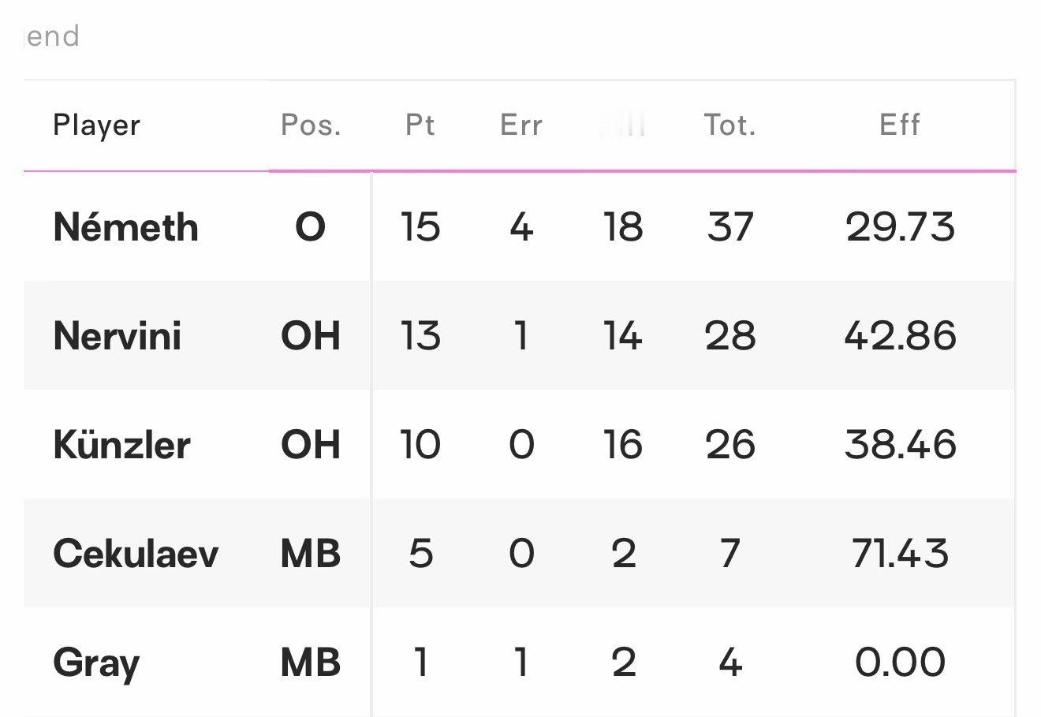The image size is (1041, 717).
Task: Click Nervini's total value 28
Action: pos(730,336)
